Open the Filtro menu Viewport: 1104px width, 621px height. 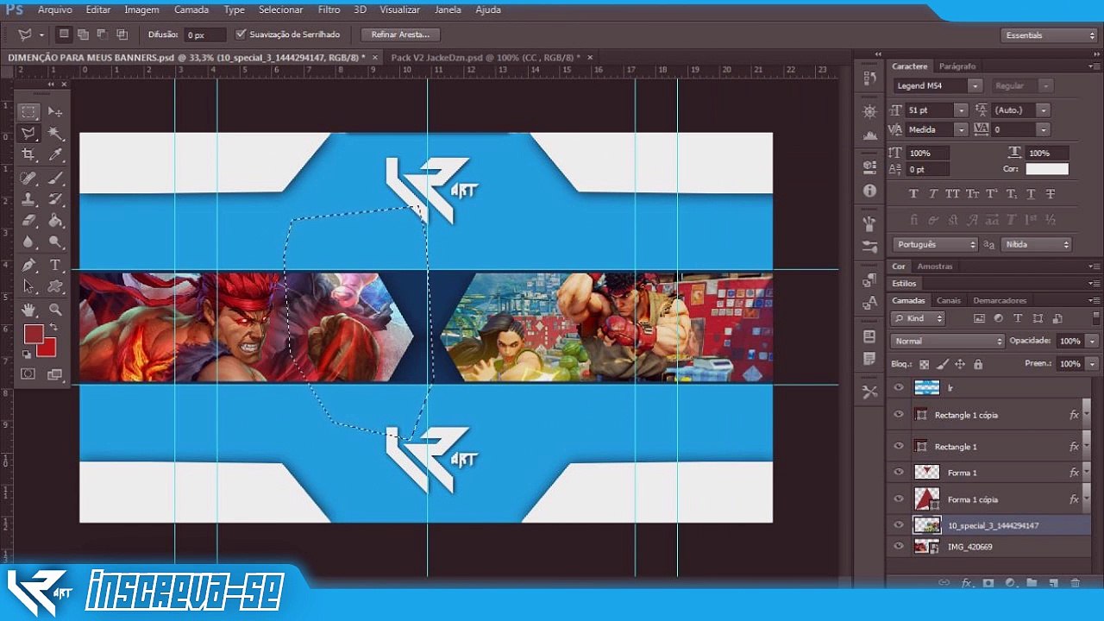coord(329,9)
